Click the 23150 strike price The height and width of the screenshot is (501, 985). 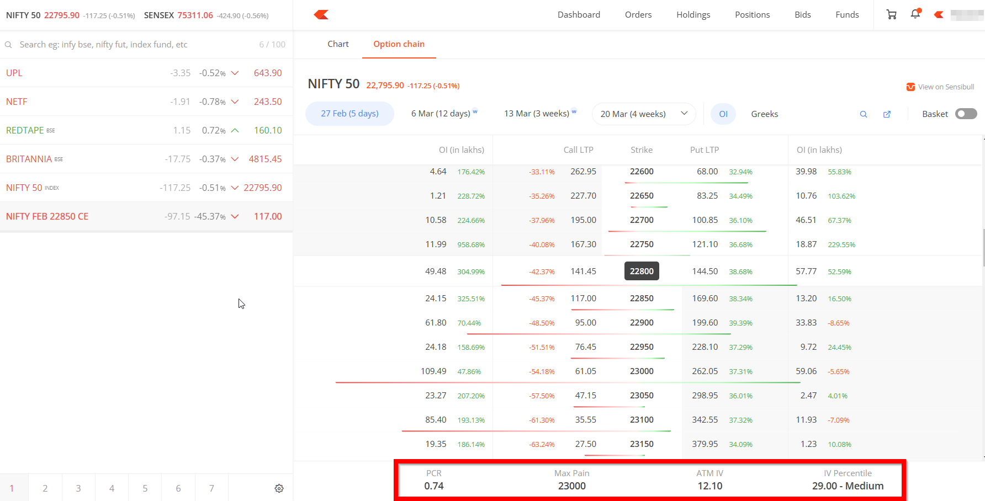pyautogui.click(x=642, y=444)
